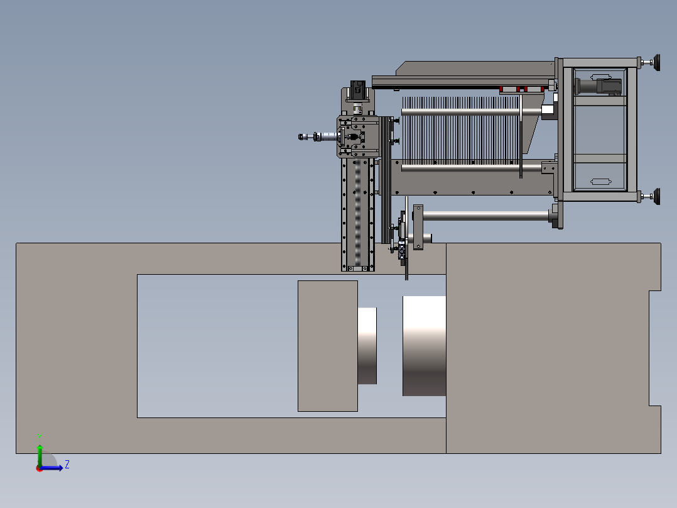677x508 pixels.
Task: Pick the gray moving platen block inside the frame opening
Action: 328,346
